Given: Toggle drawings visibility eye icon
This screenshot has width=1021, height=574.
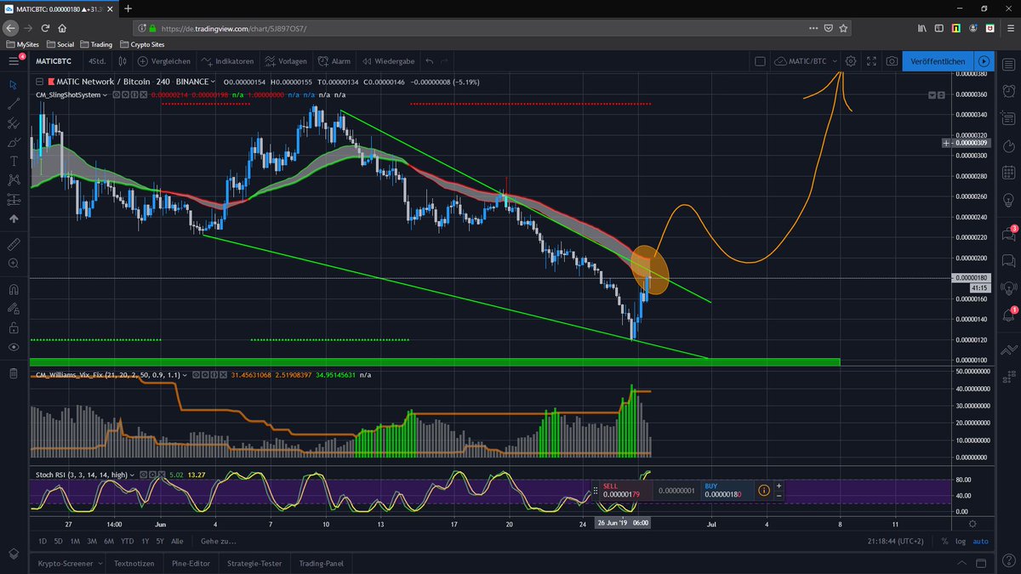Looking at the screenshot, I should (x=13, y=347).
